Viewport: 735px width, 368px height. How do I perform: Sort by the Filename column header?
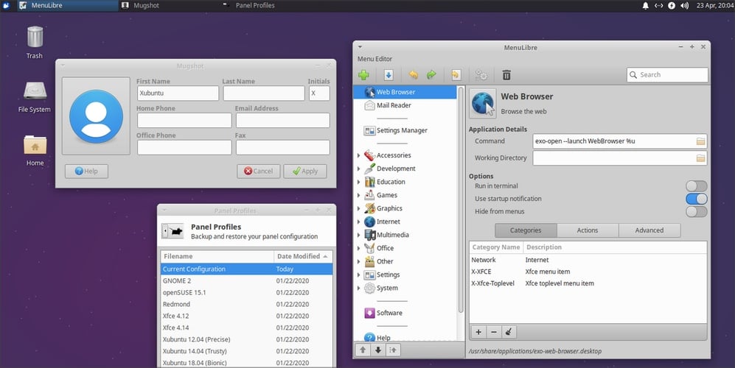[x=217, y=256]
